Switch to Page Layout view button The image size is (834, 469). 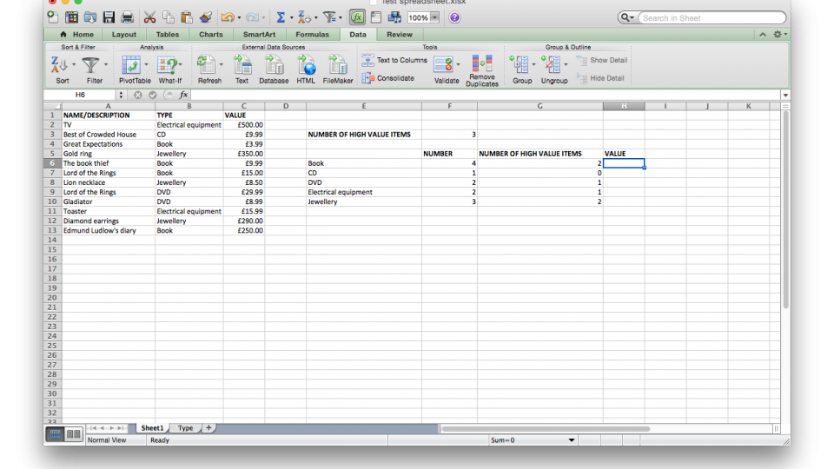pyautogui.click(x=73, y=434)
